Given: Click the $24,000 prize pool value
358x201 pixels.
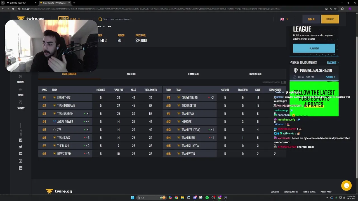Looking at the screenshot, I should tap(141, 40).
